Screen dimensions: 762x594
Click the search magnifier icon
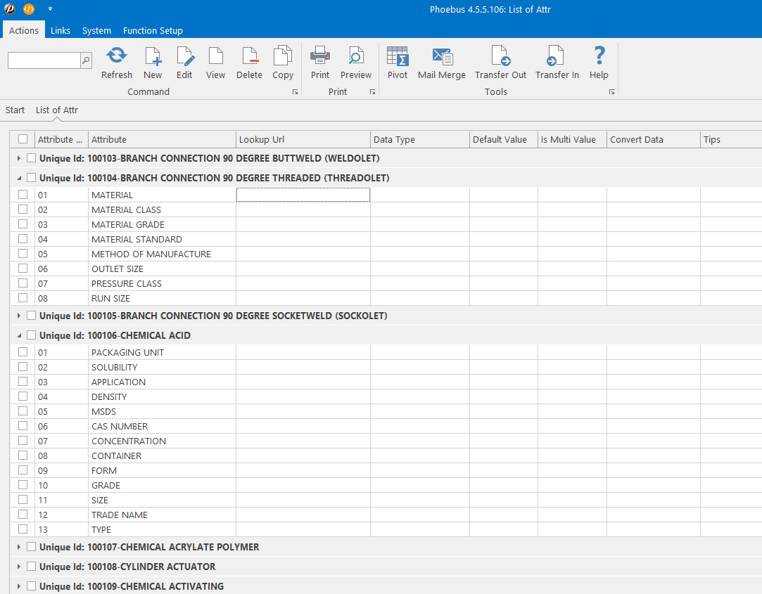(86, 60)
